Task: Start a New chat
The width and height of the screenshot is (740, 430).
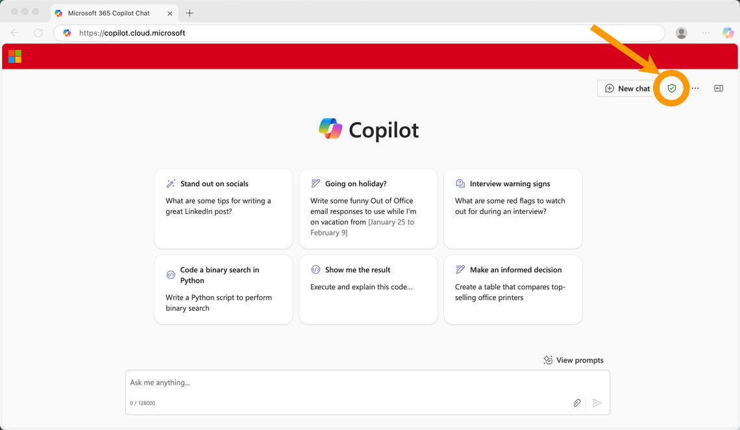Action: [625, 88]
